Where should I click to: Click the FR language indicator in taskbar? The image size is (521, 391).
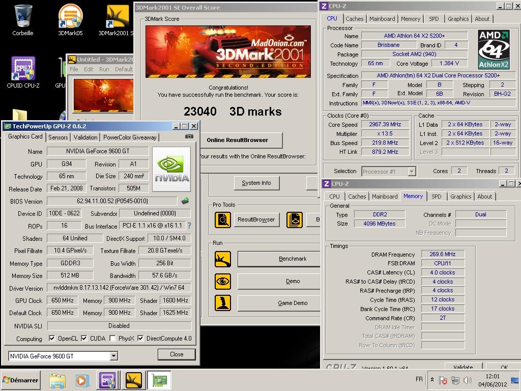click(419, 379)
